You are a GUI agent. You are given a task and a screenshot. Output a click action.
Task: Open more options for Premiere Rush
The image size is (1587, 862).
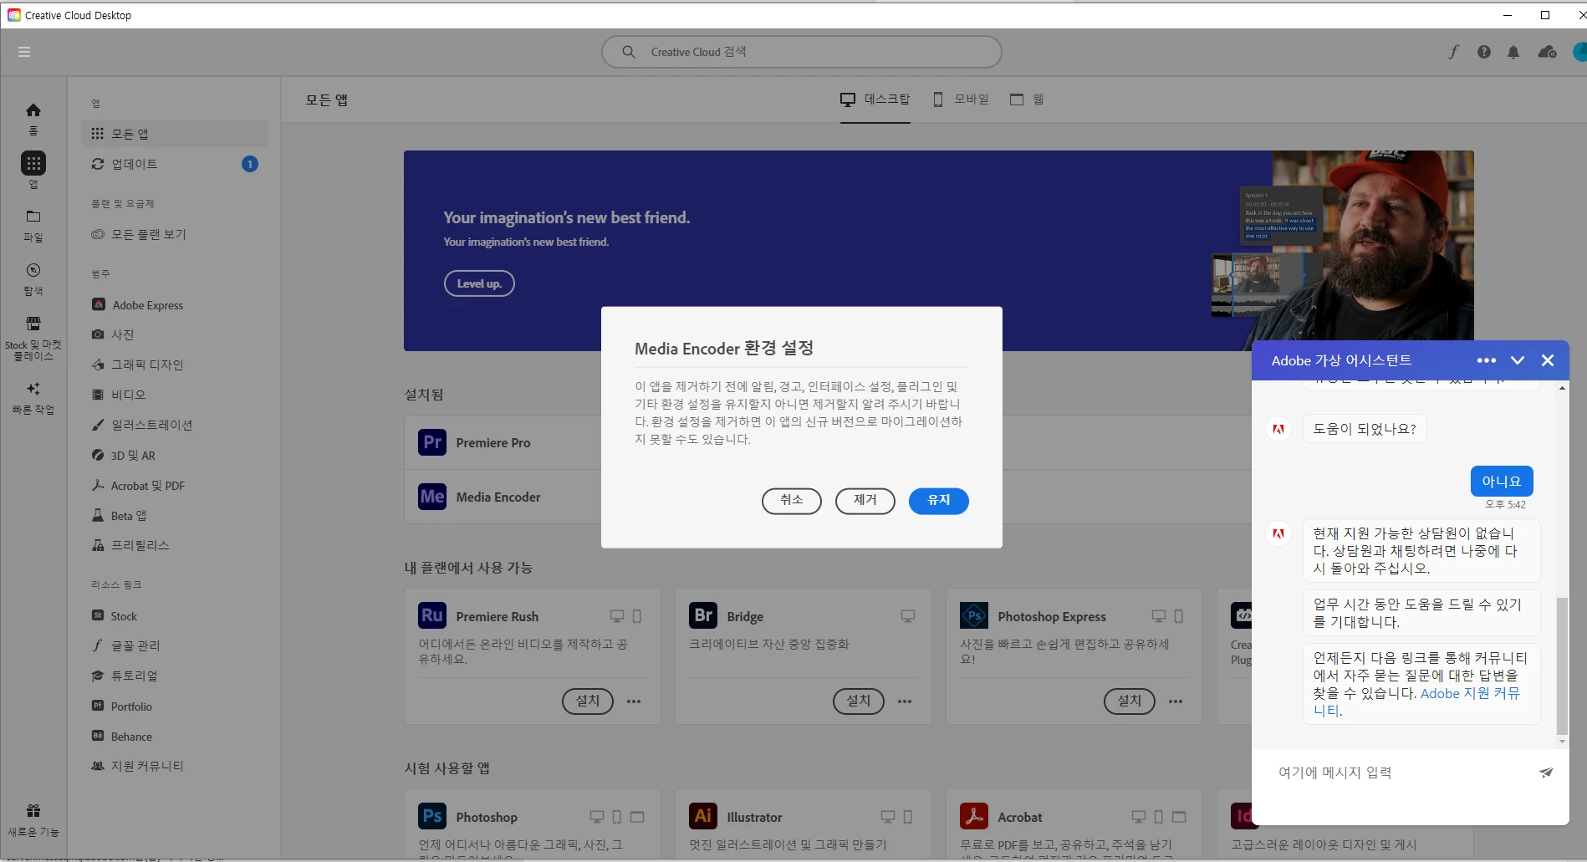click(634, 701)
